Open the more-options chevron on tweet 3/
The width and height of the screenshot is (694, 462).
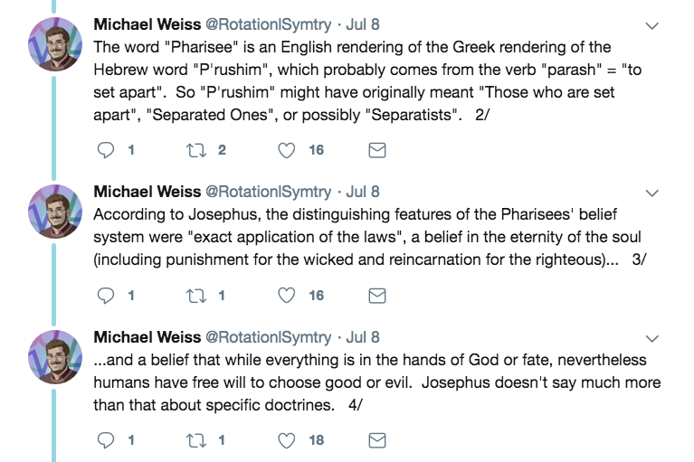(651, 193)
